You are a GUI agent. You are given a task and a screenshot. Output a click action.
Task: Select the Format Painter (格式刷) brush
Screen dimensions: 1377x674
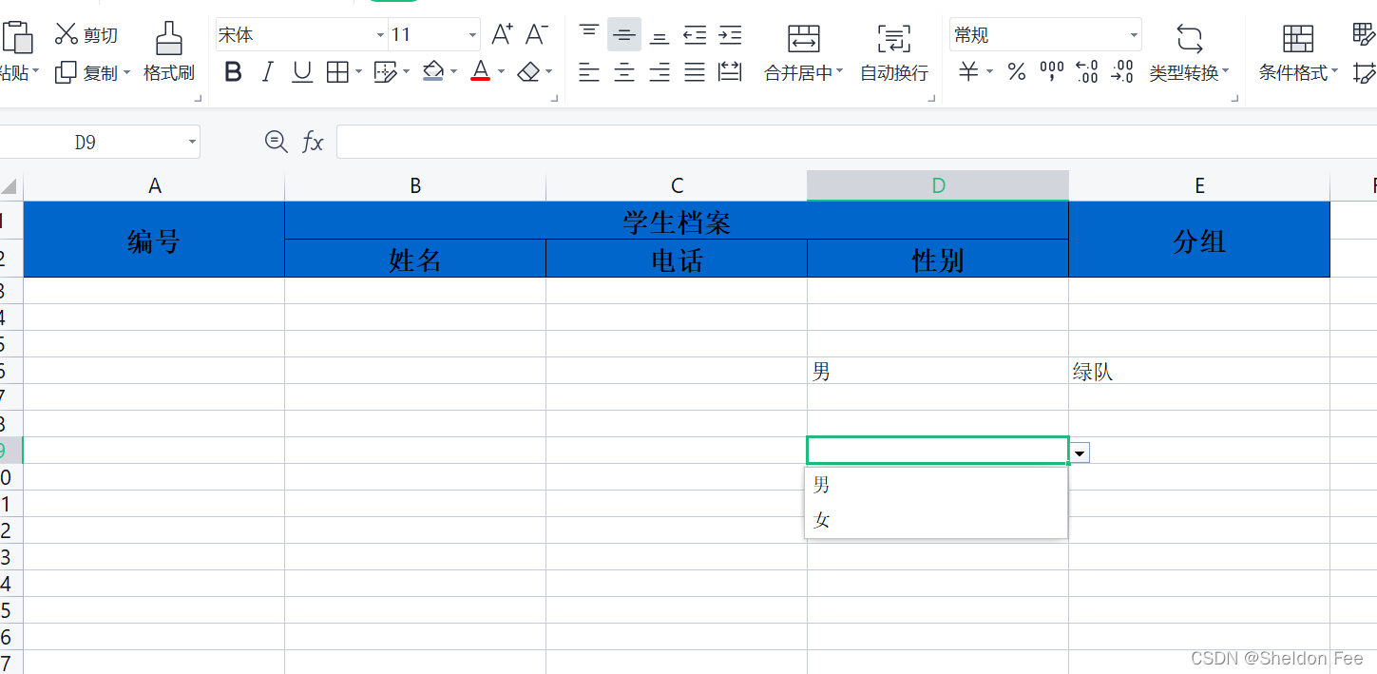pos(169,52)
